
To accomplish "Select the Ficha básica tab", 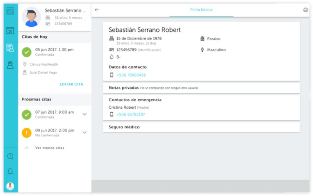I will point(201,10).
